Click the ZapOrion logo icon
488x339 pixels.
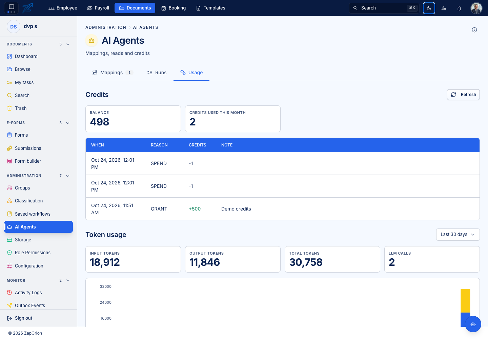[27, 8]
